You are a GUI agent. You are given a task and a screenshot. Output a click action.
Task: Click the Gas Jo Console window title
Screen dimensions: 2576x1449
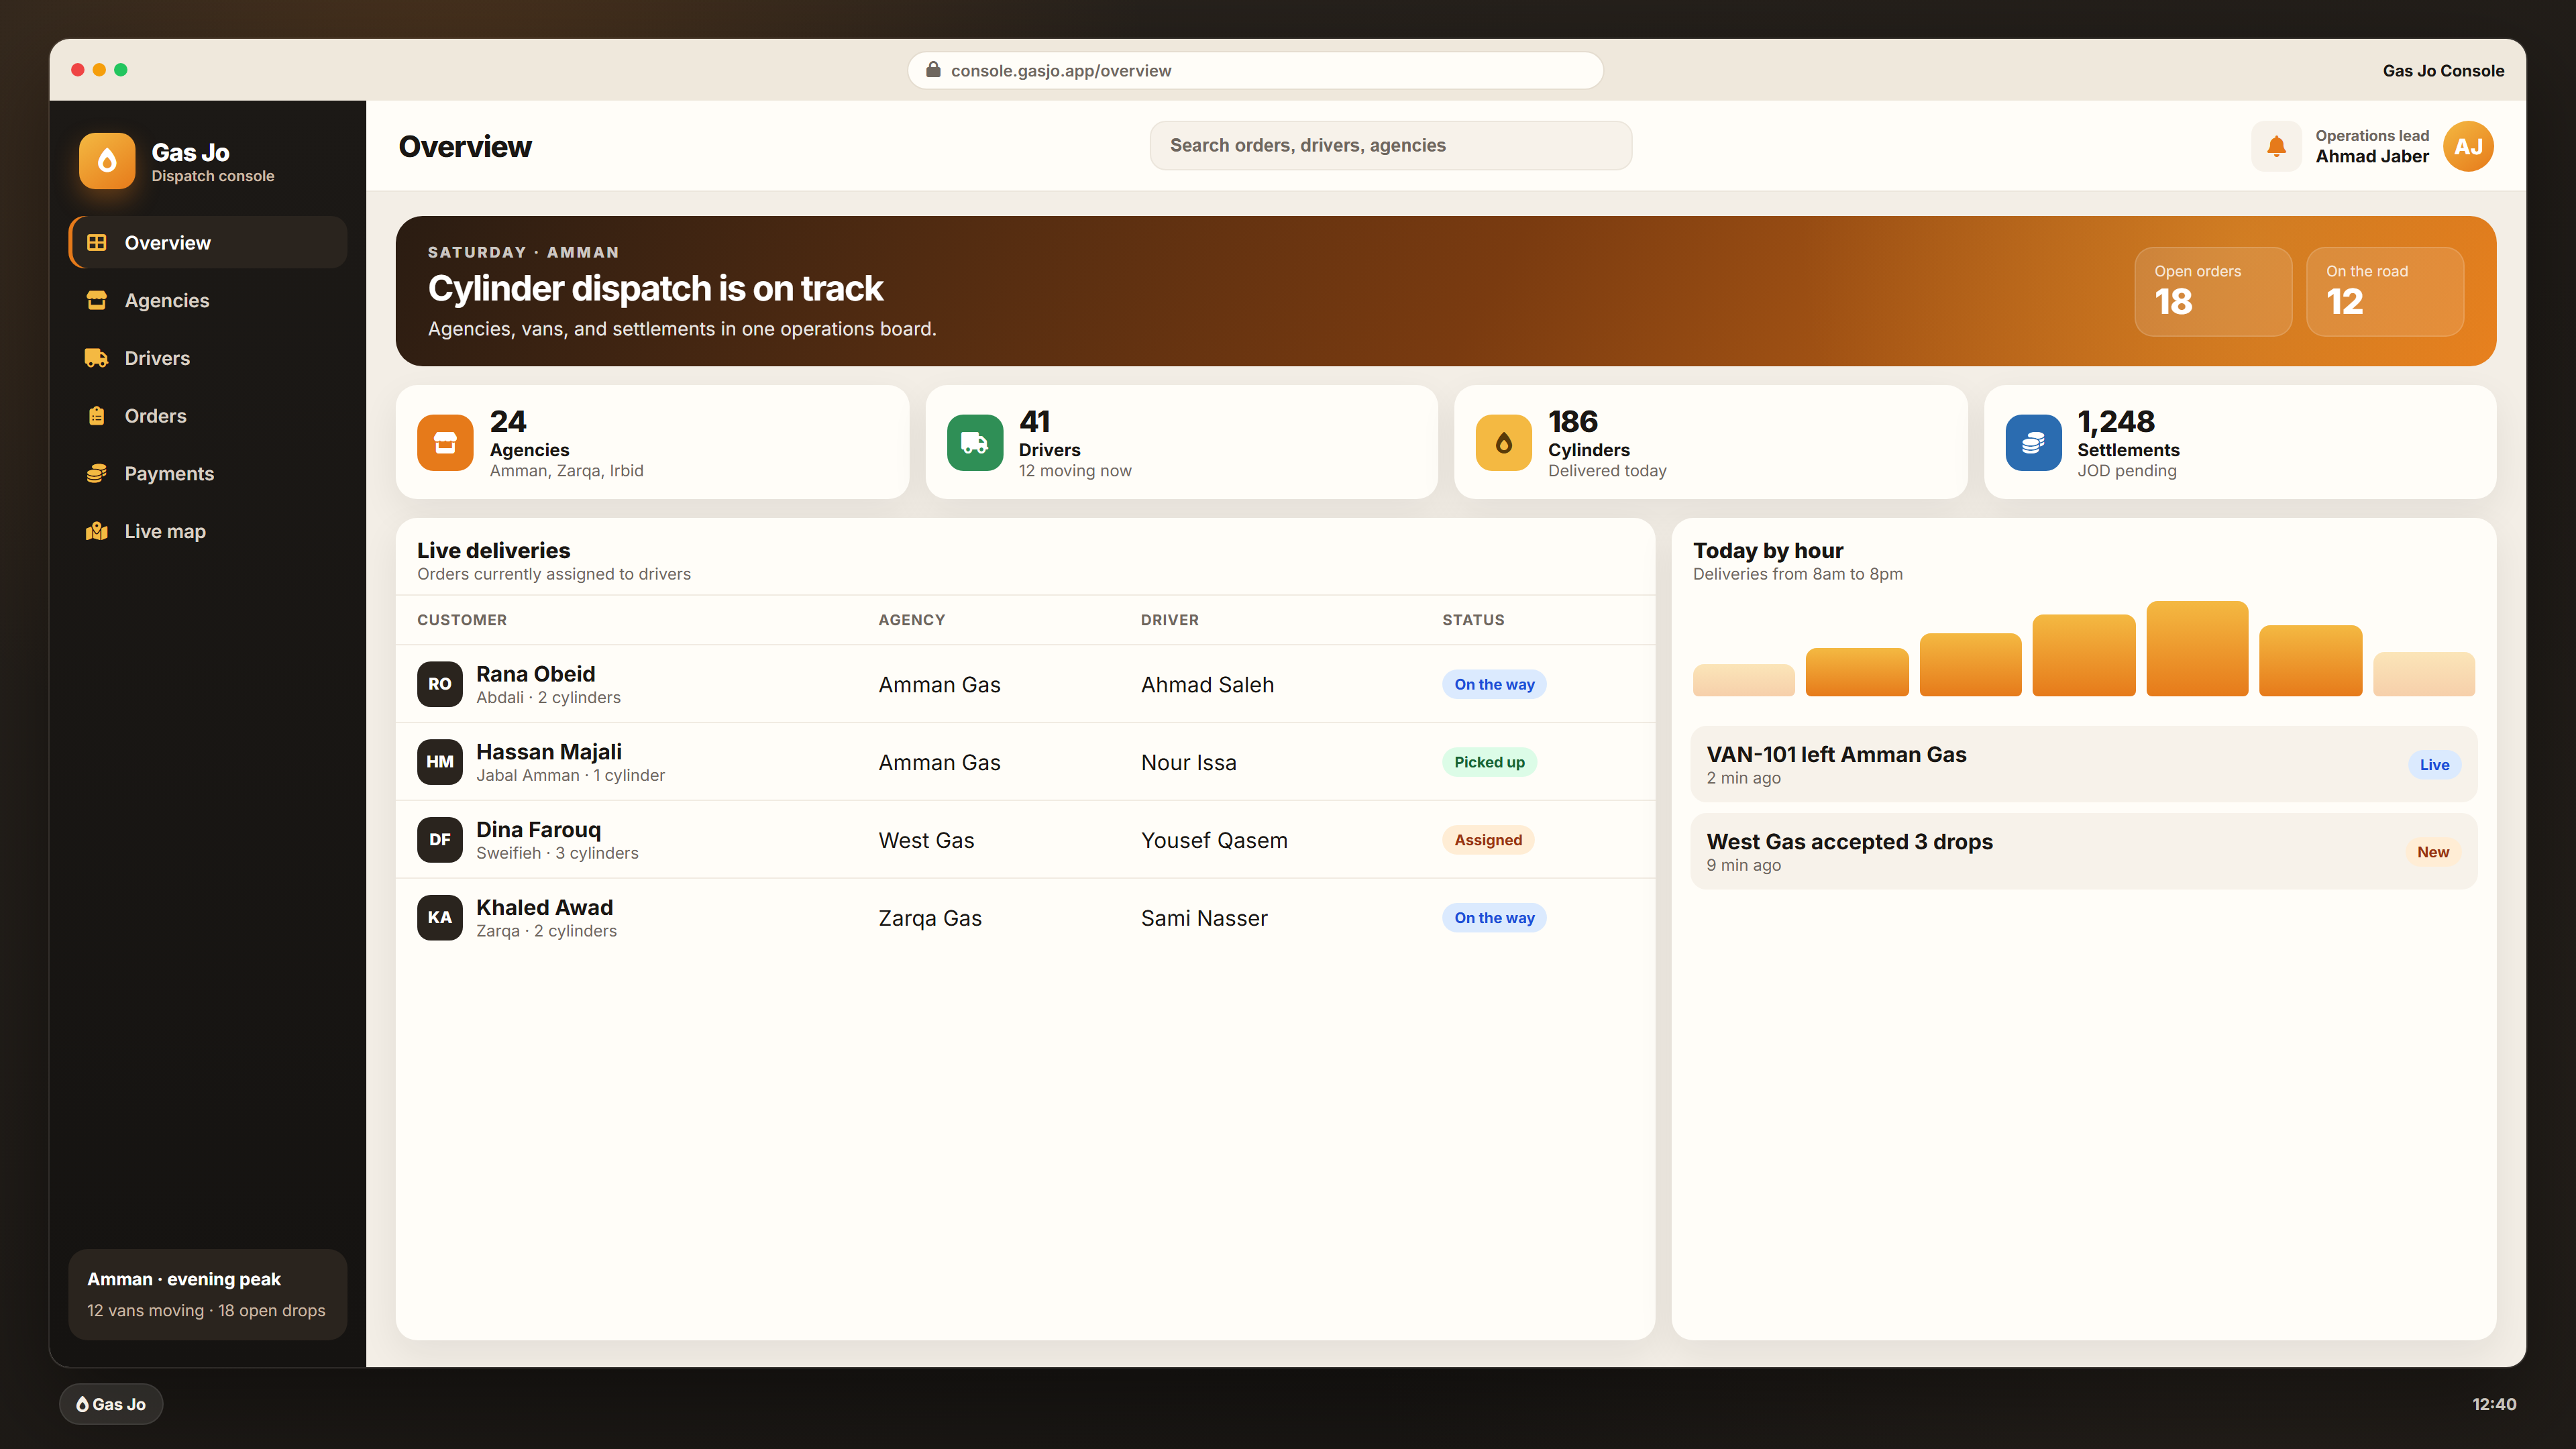pyautogui.click(x=2443, y=70)
